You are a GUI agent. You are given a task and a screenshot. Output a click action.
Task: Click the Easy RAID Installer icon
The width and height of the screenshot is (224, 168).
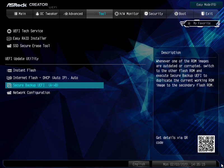click(x=9, y=39)
